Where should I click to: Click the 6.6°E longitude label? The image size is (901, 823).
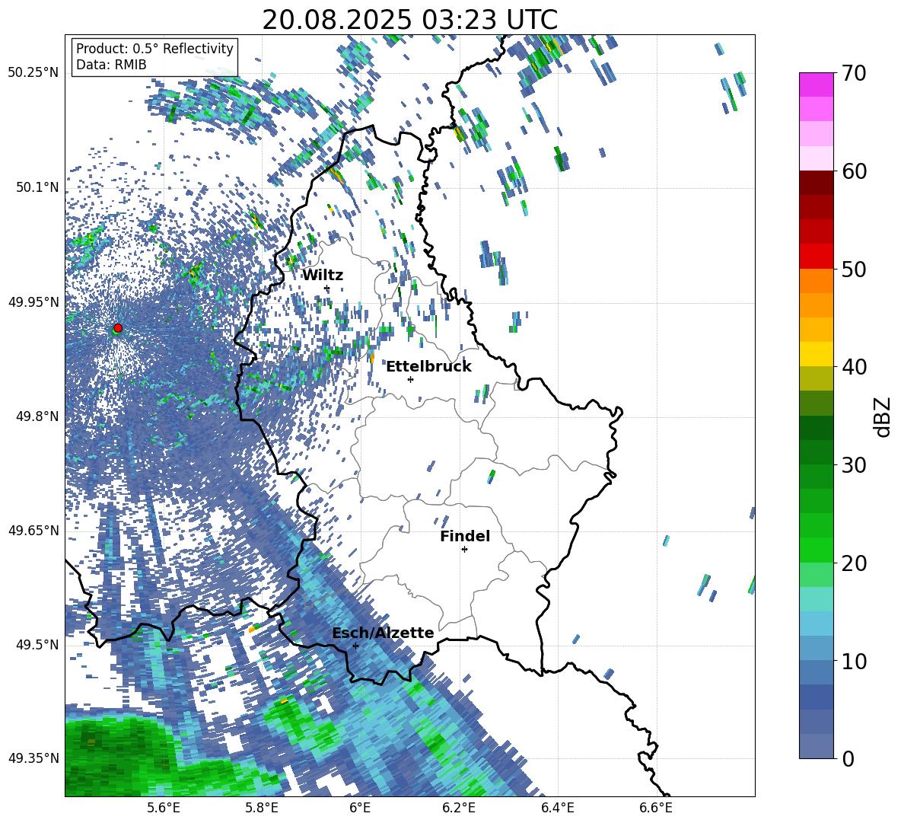click(656, 808)
